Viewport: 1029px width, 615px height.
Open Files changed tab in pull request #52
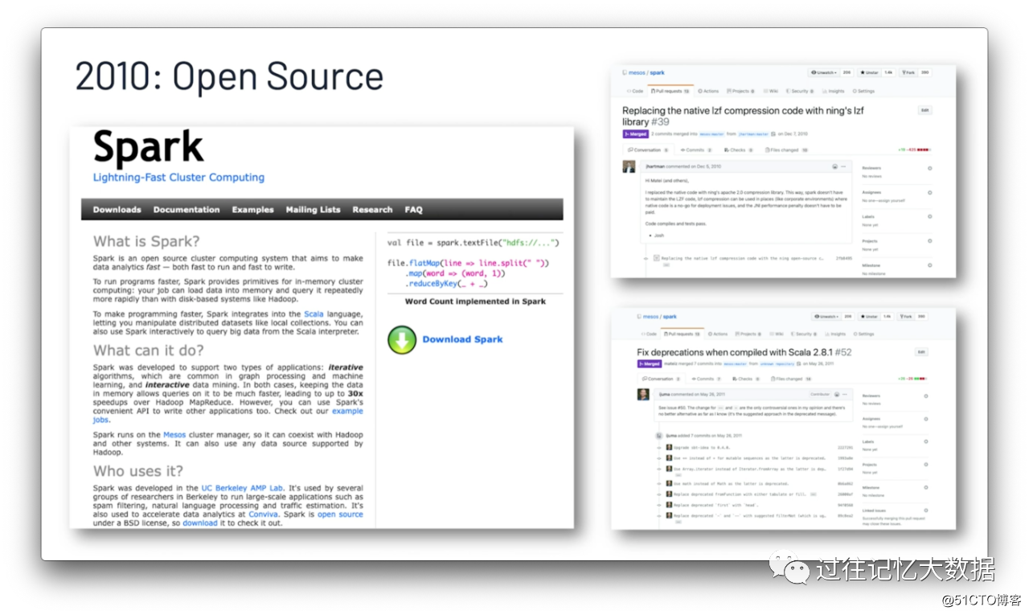[791, 379]
